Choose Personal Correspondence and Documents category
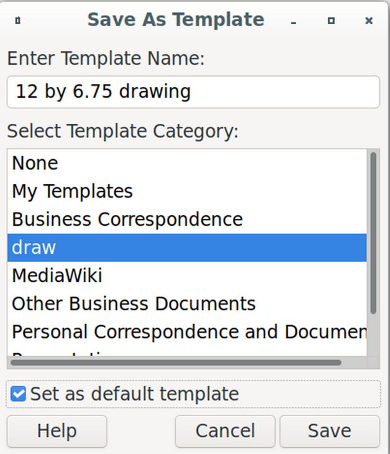Screen dimensions: 390x454 click(187, 331)
